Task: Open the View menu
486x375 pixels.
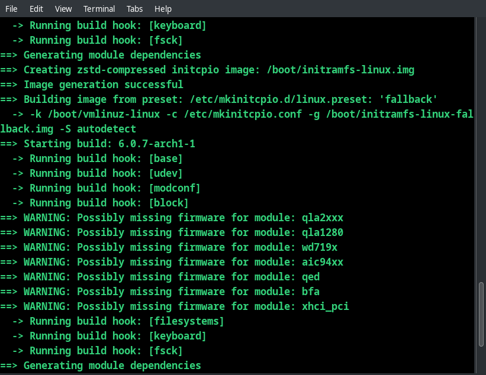Action: (63, 8)
